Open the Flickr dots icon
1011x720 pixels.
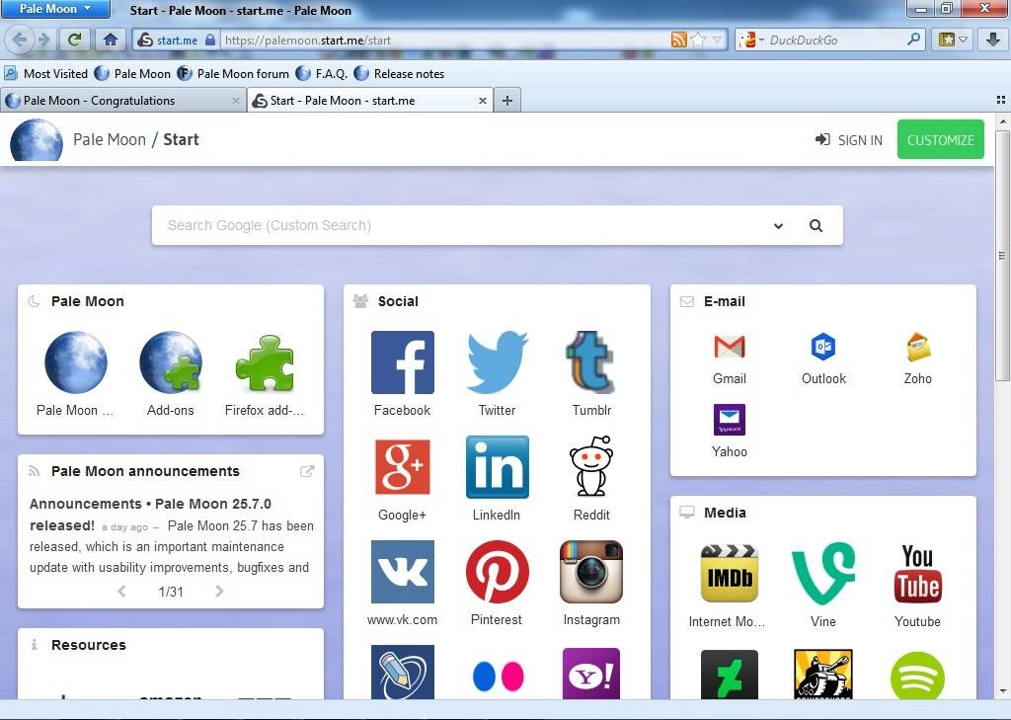(x=498, y=676)
